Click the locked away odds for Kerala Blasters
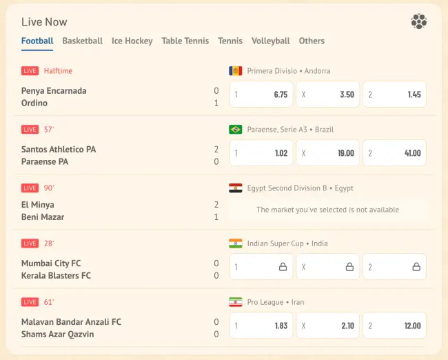The height and width of the screenshot is (360, 448). [x=394, y=267]
